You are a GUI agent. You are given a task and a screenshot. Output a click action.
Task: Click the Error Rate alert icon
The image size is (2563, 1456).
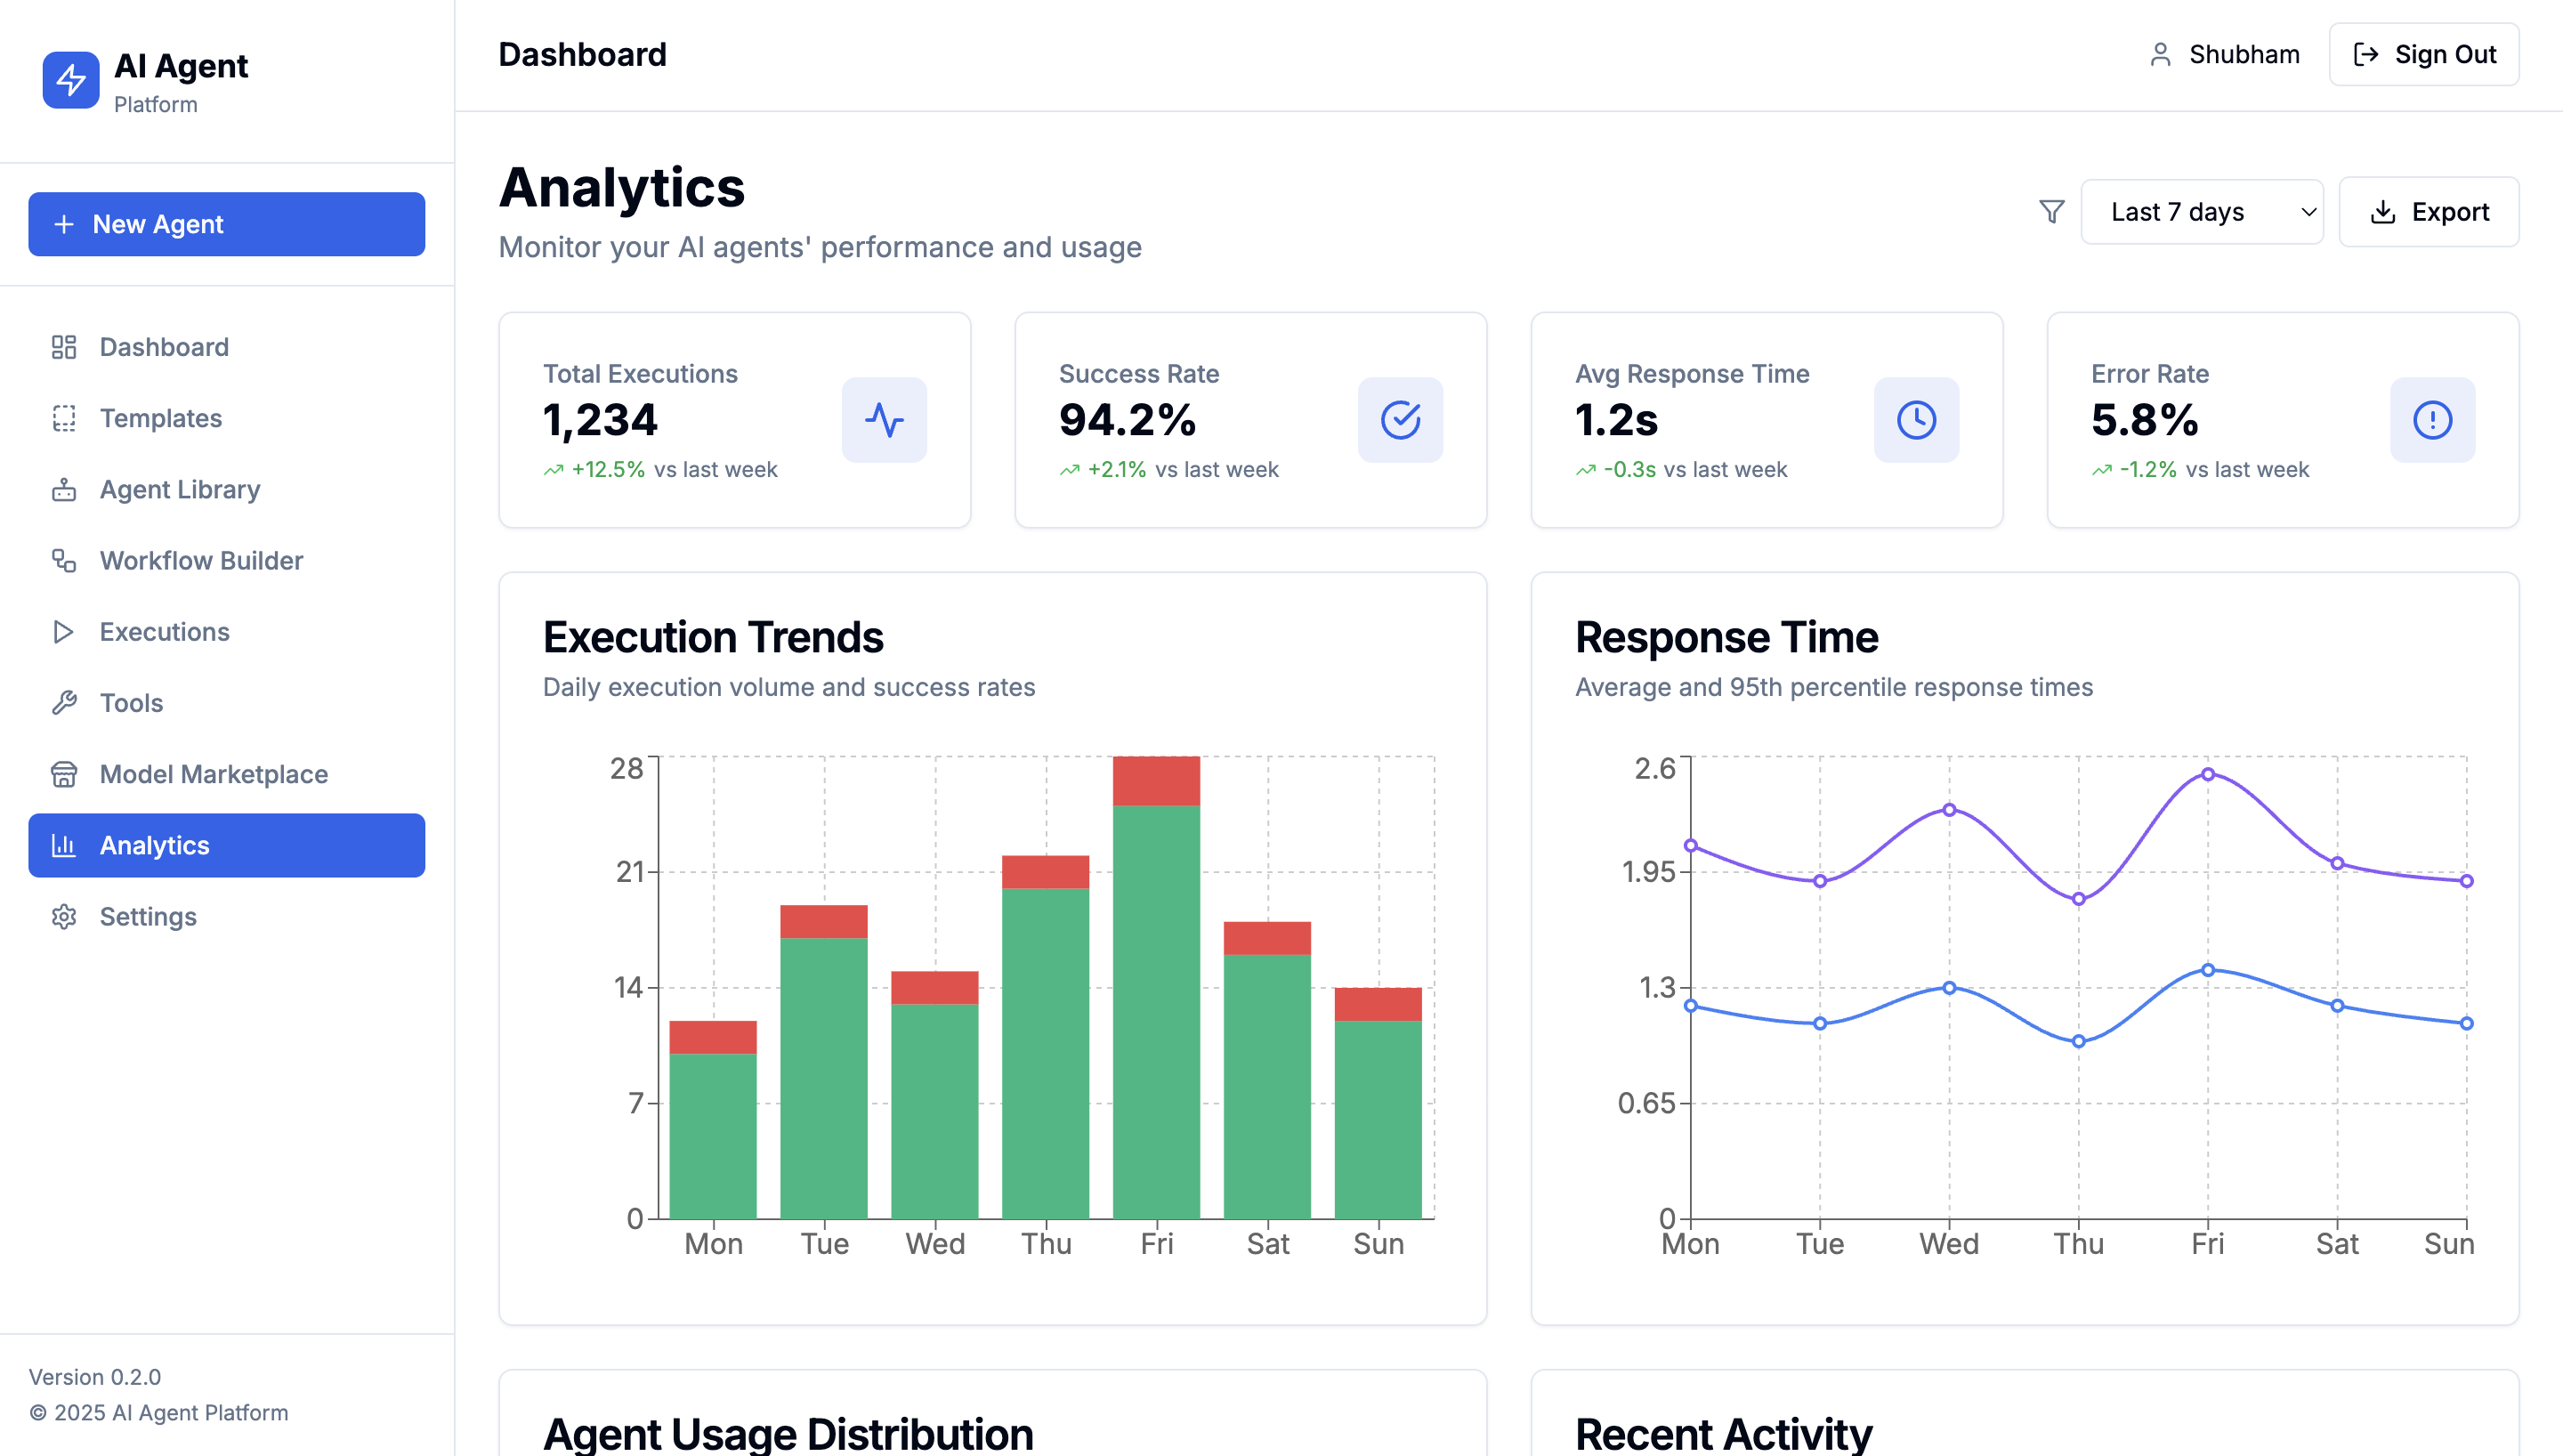pos(2431,420)
